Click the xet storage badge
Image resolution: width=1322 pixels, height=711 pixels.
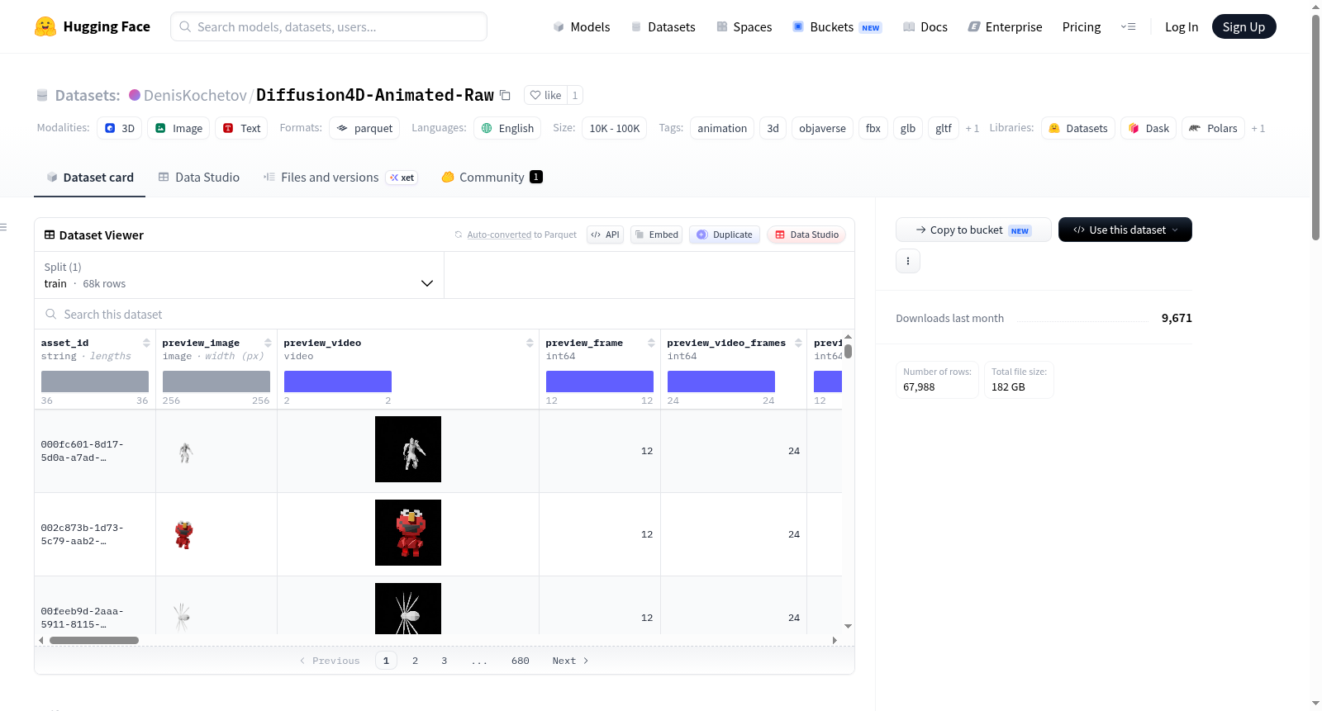click(402, 178)
